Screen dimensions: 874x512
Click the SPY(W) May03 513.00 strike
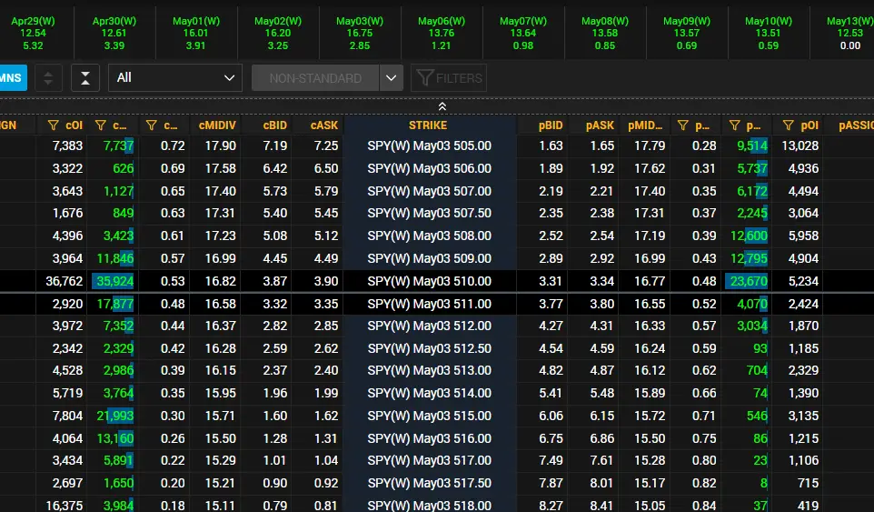[x=429, y=371]
